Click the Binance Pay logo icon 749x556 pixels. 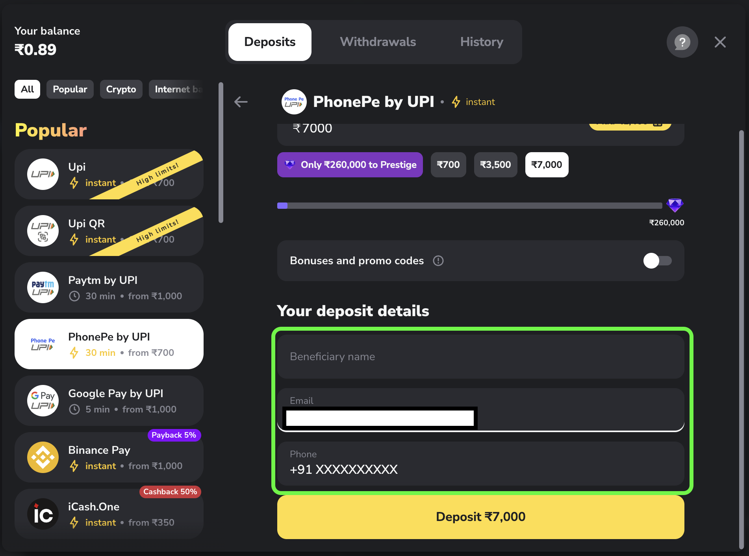pos(43,457)
